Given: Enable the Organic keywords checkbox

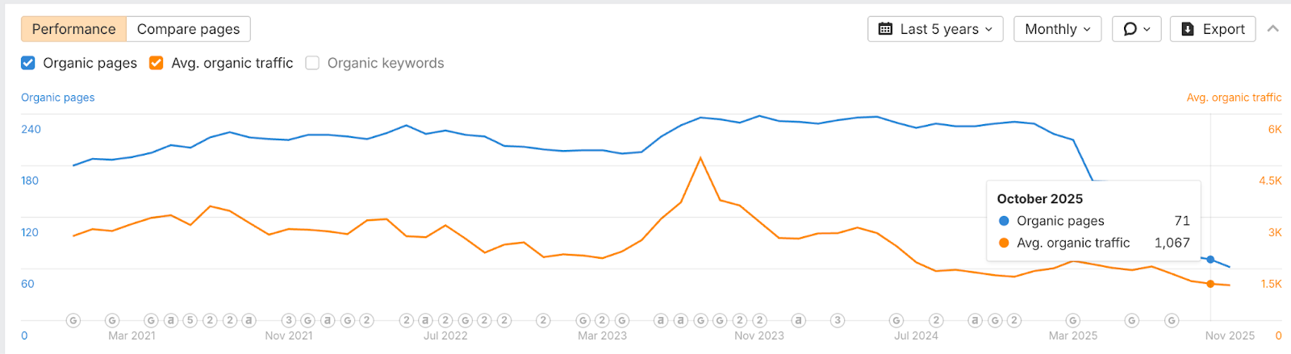Looking at the screenshot, I should point(312,63).
